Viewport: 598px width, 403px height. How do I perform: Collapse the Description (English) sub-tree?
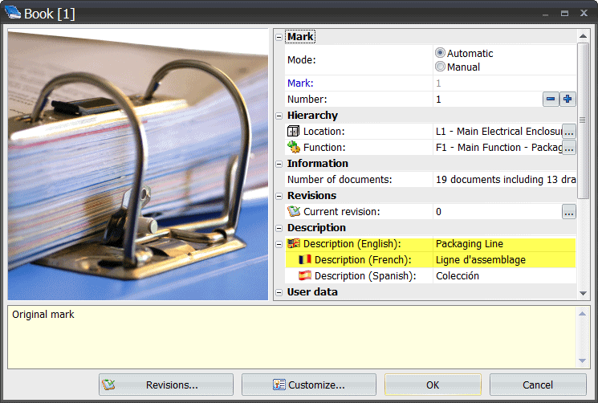(x=279, y=244)
